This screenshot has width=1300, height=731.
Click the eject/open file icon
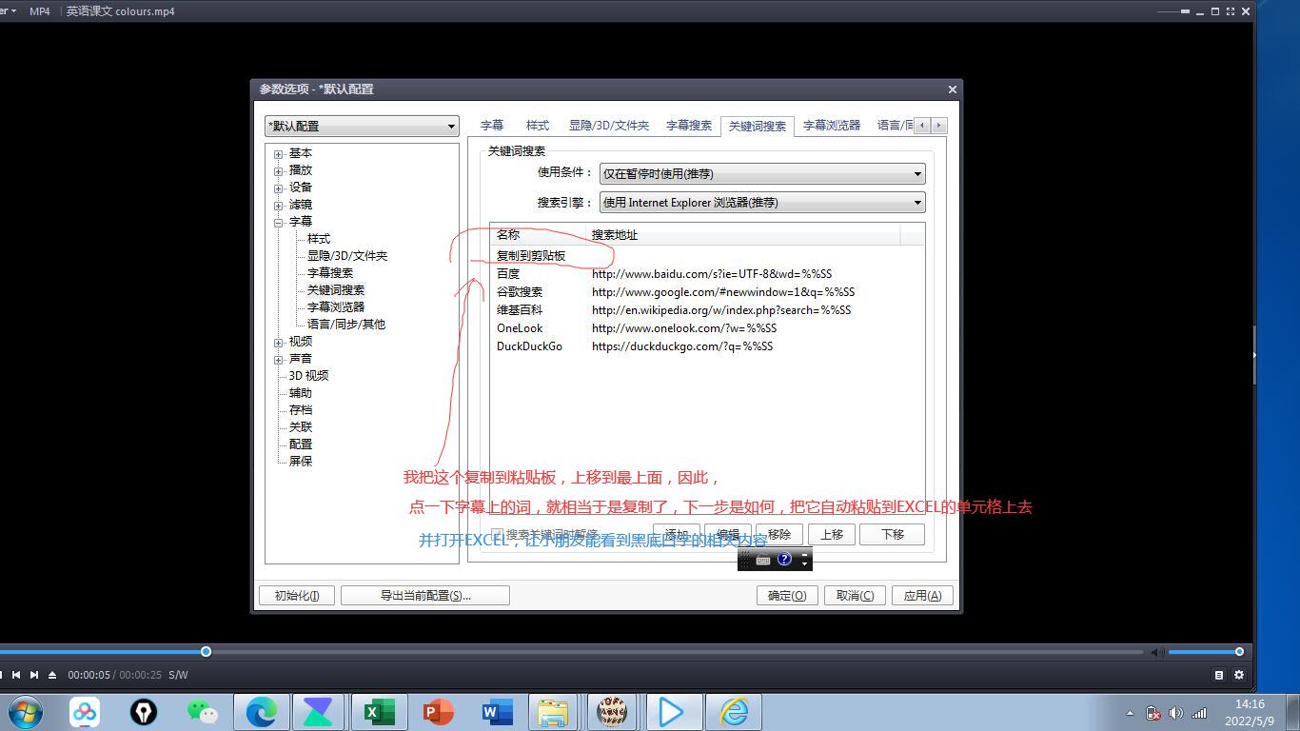[52, 675]
